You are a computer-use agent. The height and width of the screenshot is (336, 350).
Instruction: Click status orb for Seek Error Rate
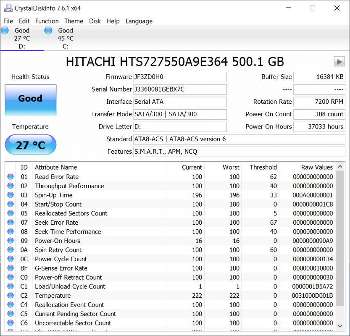11,223
